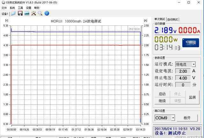
Task: Click the EB software title bar icon
Action: 4,2
